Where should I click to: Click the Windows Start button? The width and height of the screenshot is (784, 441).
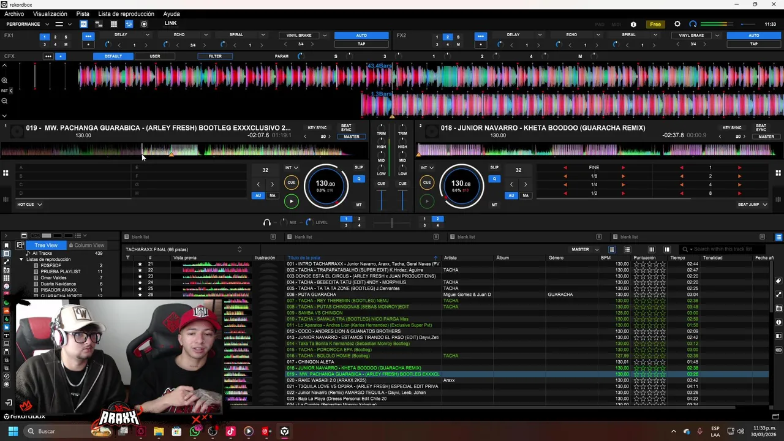point(13,431)
